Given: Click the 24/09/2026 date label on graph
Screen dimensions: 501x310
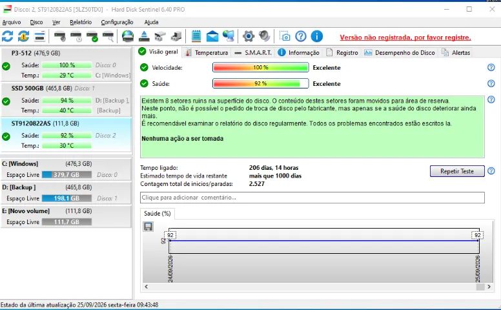Looking at the screenshot, I should point(170,269).
